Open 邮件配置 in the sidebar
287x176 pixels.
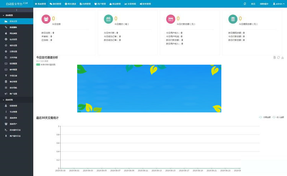[x=13, y=69]
